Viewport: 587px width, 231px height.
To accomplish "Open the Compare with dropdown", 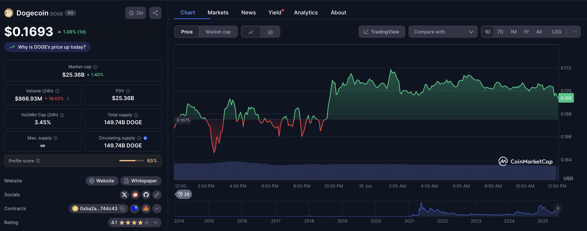I will tap(443, 32).
